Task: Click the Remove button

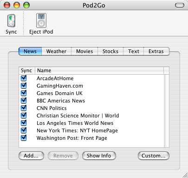Action: click(x=63, y=156)
